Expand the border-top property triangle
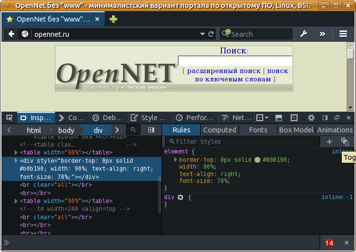This screenshot has width=356, height=252. tap(175, 160)
